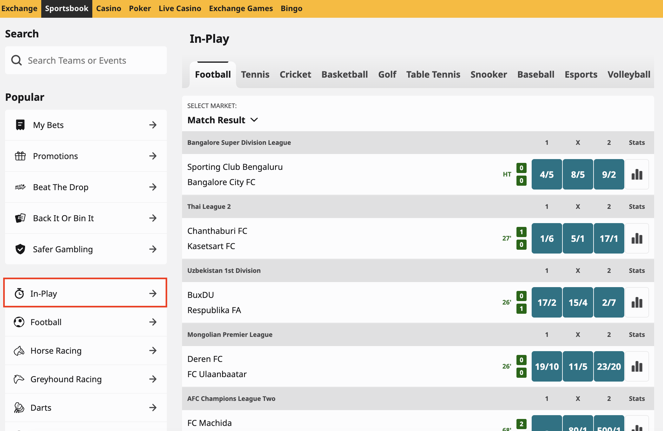Switch to the Cricket tab
This screenshot has width=663, height=431.
click(x=295, y=74)
